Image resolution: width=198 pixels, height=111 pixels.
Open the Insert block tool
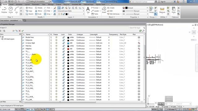tap(104, 10)
